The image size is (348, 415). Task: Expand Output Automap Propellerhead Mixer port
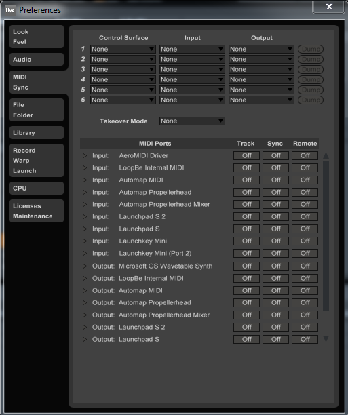pyautogui.click(x=85, y=315)
